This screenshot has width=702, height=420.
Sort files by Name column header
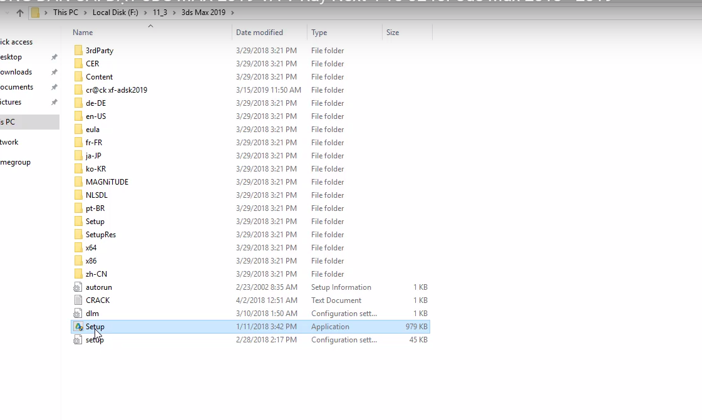tap(83, 33)
